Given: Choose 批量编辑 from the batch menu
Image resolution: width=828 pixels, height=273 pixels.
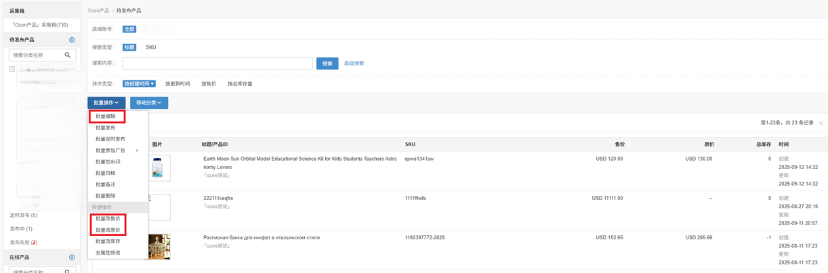Looking at the screenshot, I should (x=106, y=116).
